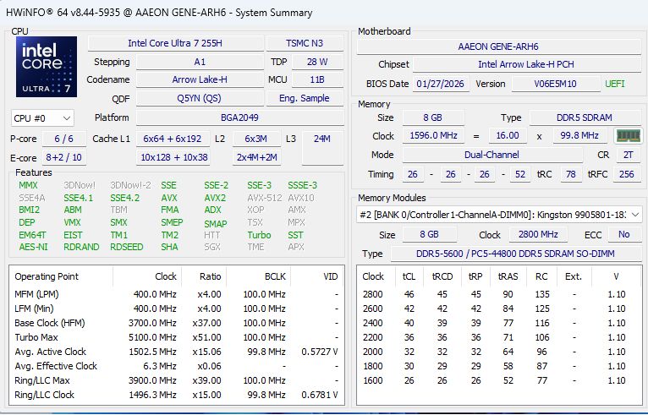Viewport: 648px width, 415px height.
Task: Click the RDSEED feature flag
Action: click(x=126, y=248)
